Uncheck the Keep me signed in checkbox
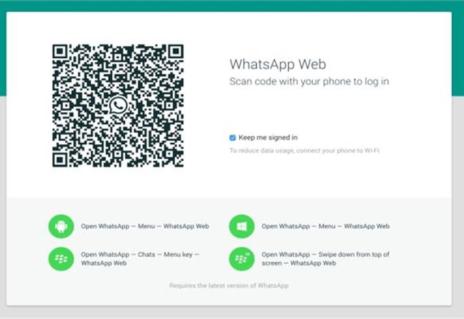 click(233, 138)
